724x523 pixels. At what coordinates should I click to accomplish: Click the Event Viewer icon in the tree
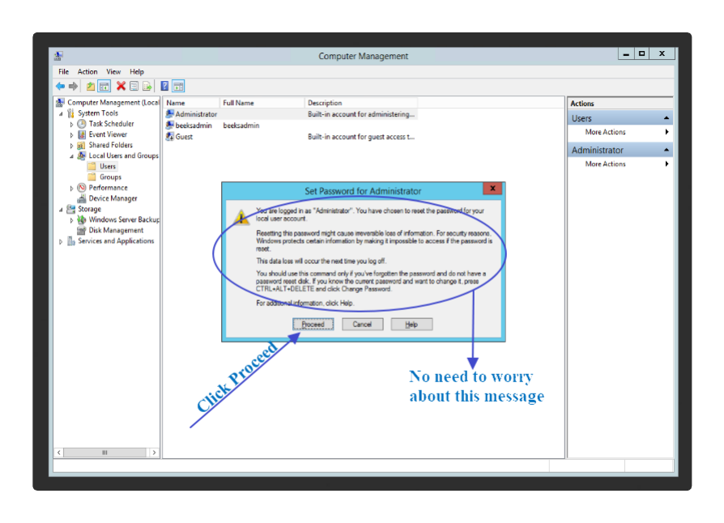82,134
